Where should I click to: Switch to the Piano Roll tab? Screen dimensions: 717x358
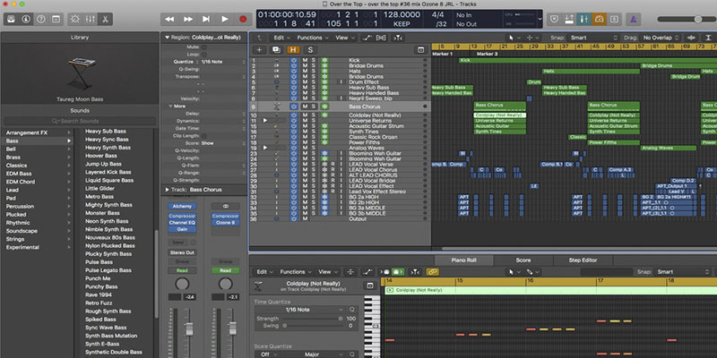(463, 260)
